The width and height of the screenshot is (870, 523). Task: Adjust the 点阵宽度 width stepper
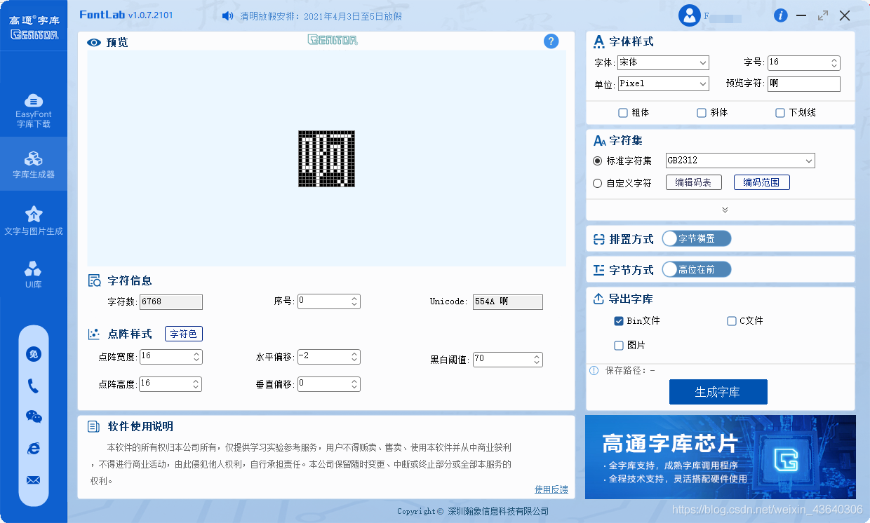[196, 357]
